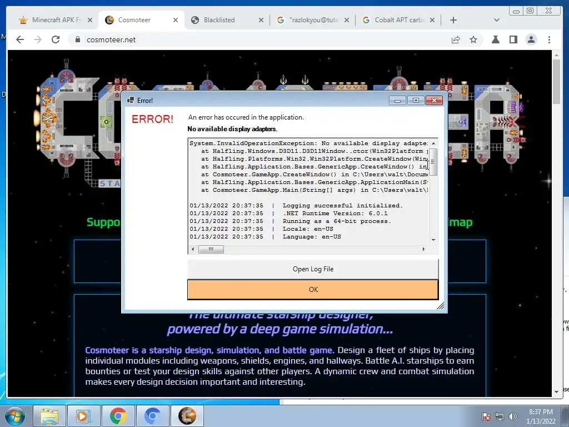
Task: Open the side panel icon
Action: coord(513,39)
